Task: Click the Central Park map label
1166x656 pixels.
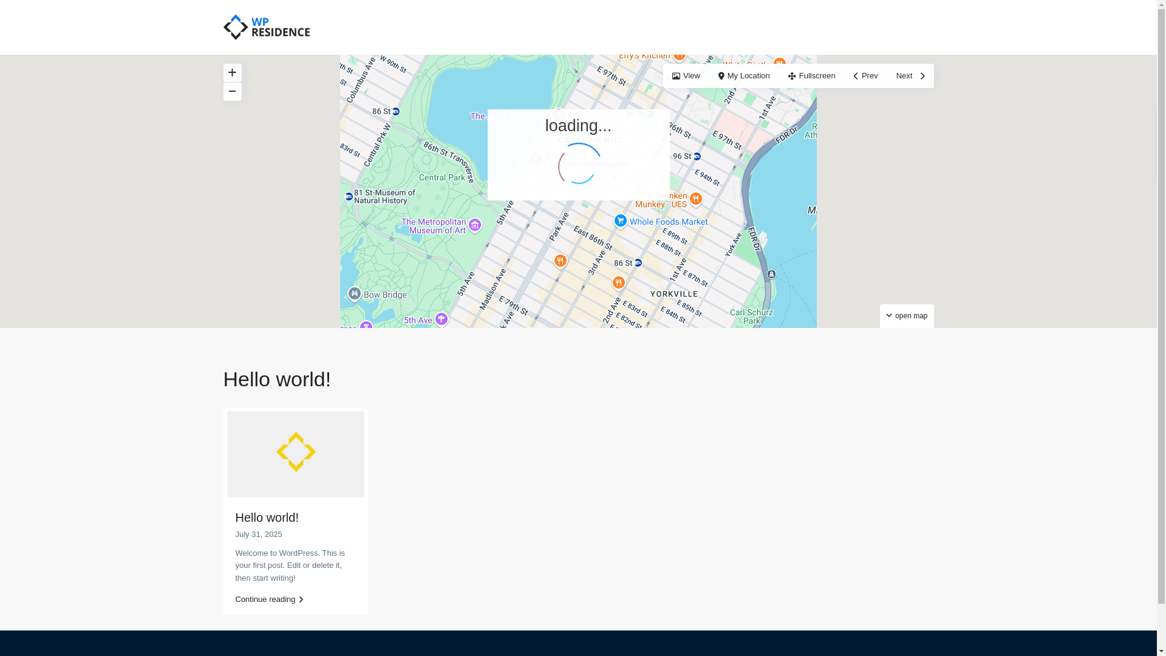Action: pyautogui.click(x=442, y=178)
